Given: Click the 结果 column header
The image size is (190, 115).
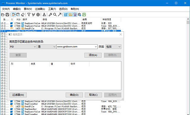Looking at the screenshot, I should point(91,19).
